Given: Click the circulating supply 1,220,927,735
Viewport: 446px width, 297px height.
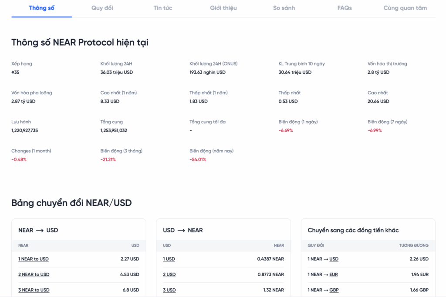Looking at the screenshot, I should 24,131.
